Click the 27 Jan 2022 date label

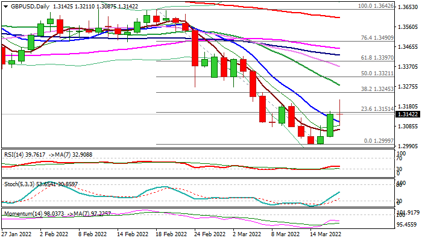point(17,233)
